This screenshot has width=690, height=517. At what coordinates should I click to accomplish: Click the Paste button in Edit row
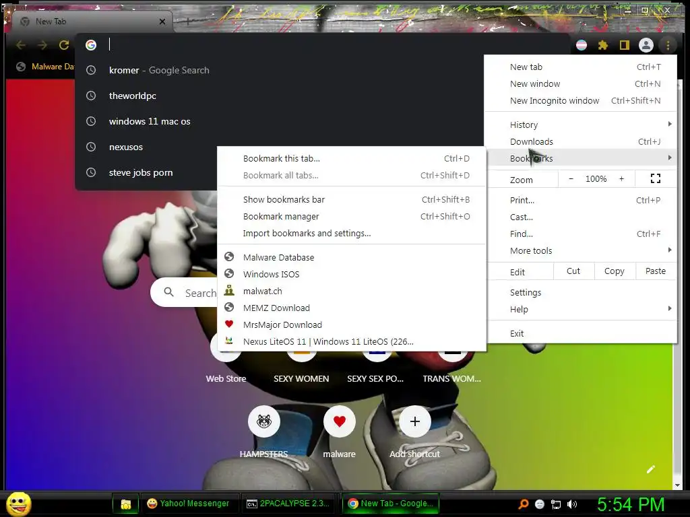655,271
